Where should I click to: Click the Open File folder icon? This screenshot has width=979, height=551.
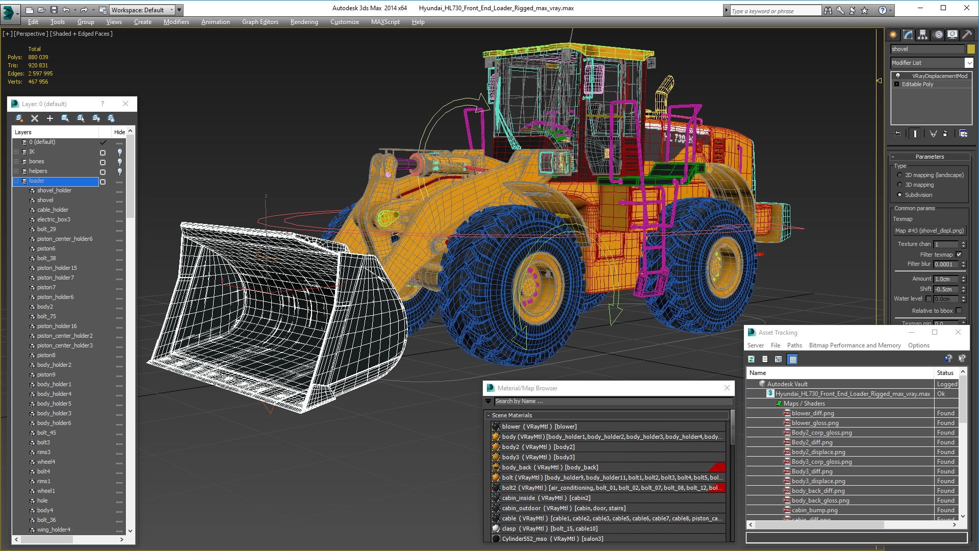tap(41, 10)
